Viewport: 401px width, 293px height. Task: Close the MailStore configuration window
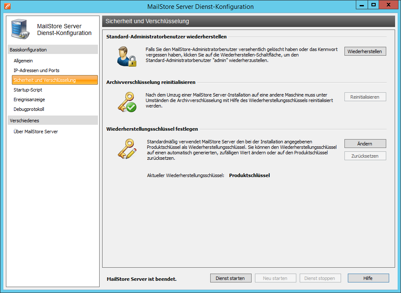388,5
